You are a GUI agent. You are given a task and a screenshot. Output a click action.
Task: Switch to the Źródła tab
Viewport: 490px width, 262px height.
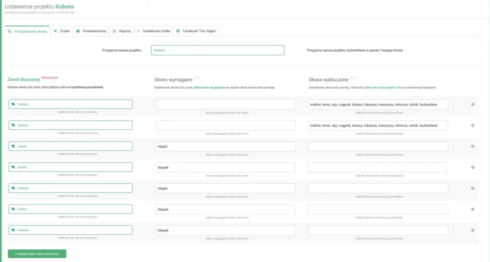[62, 31]
